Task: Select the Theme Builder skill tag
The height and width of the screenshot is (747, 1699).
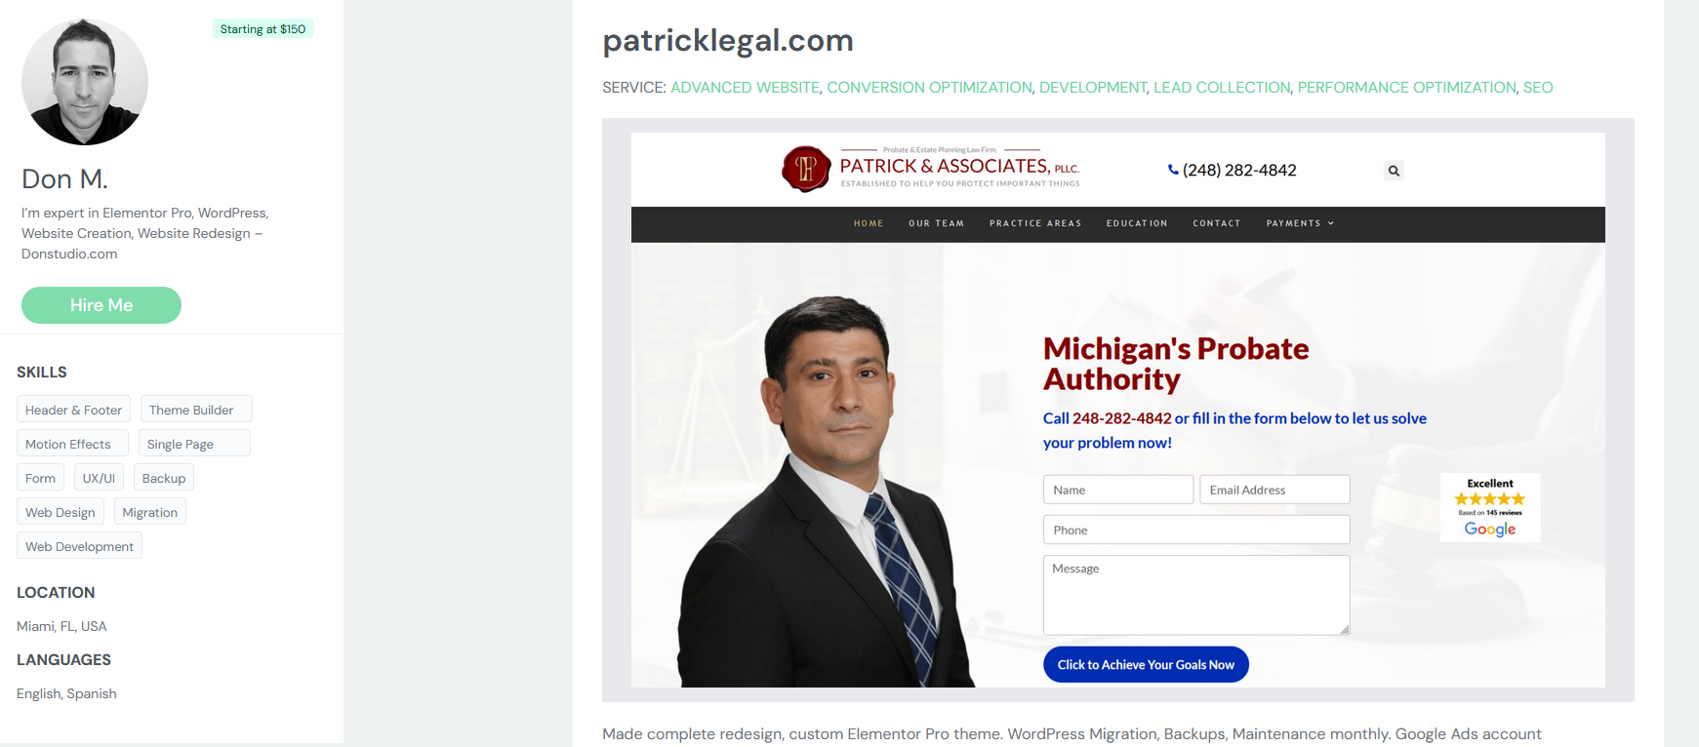Action: 196,410
